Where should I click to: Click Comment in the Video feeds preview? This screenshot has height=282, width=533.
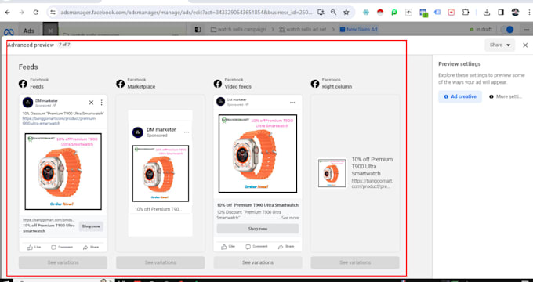coord(256,247)
